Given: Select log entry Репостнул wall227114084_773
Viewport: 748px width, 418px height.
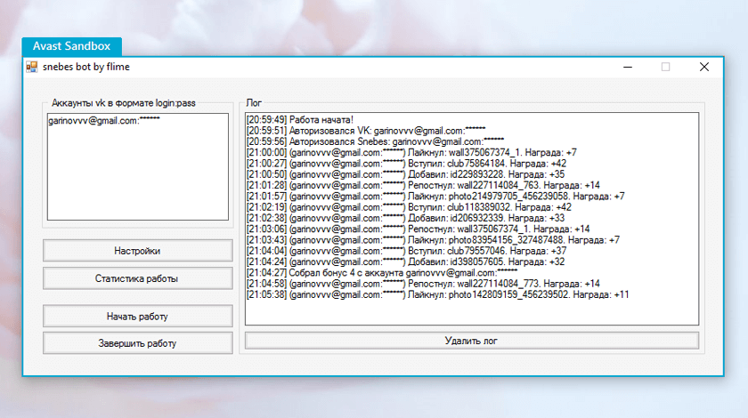Looking at the screenshot, I should (423, 284).
